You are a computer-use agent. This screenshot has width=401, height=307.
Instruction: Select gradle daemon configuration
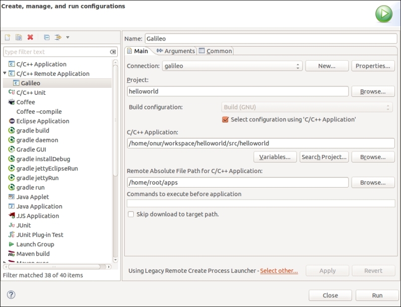pyautogui.click(x=37, y=140)
